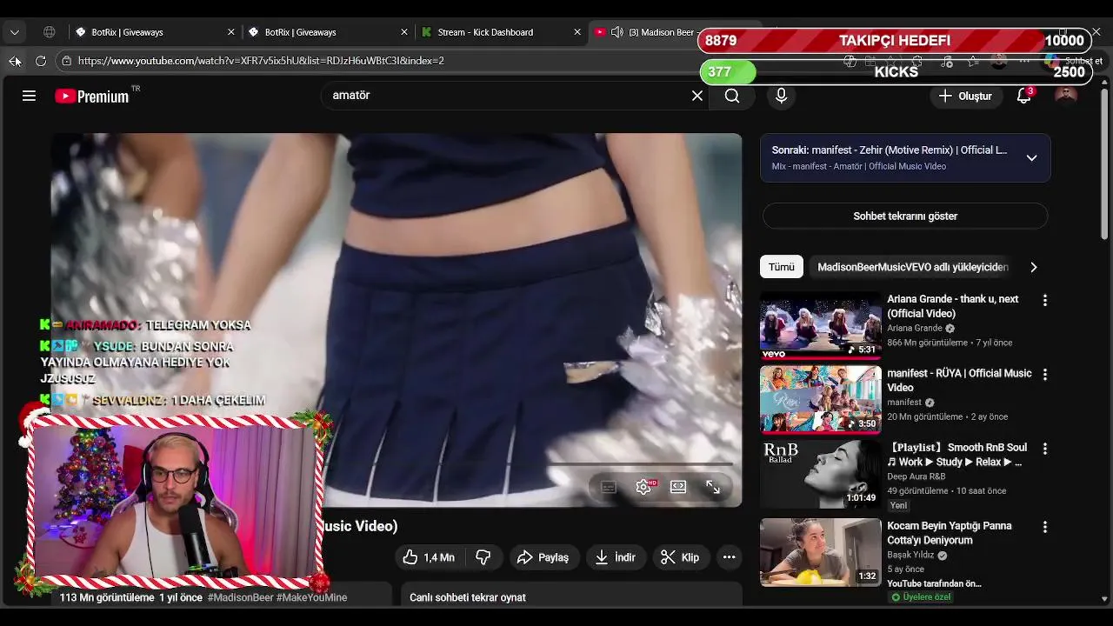Start voice search with the microphone icon
Image resolution: width=1113 pixels, height=626 pixels.
tap(781, 96)
